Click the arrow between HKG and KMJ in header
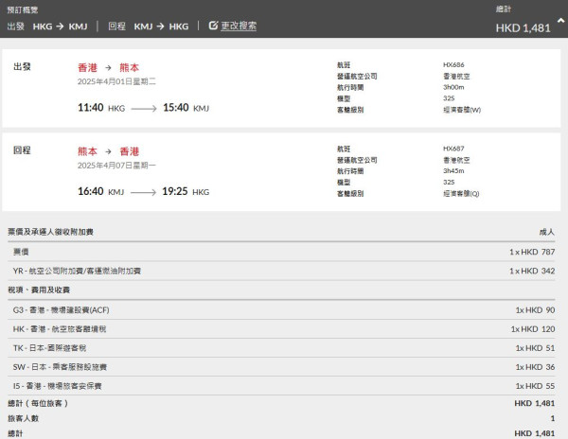 pos(61,26)
